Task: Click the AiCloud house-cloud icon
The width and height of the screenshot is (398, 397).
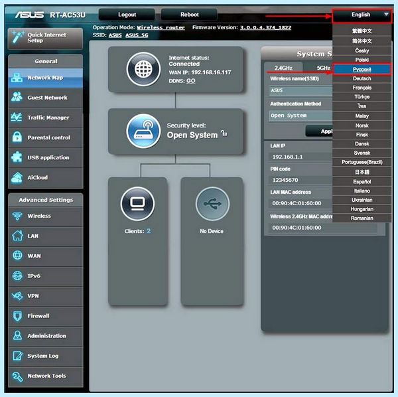Action: [x=17, y=177]
